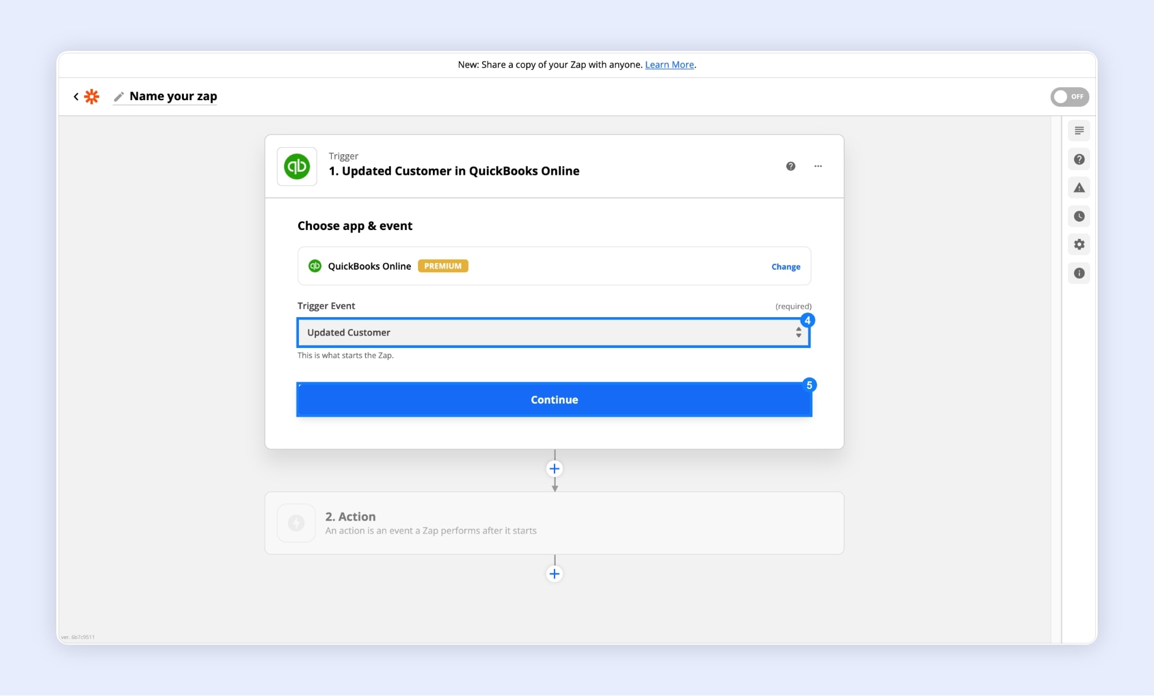1154x696 pixels.
Task: Click the Trigger Event dropdown arrows
Action: tap(798, 333)
